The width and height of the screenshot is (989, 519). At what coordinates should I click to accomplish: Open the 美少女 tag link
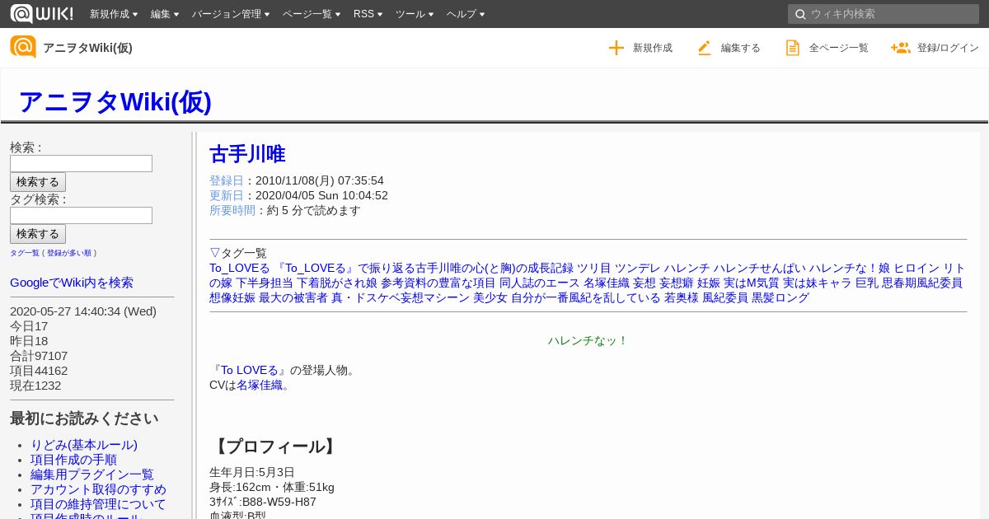pyautogui.click(x=490, y=297)
